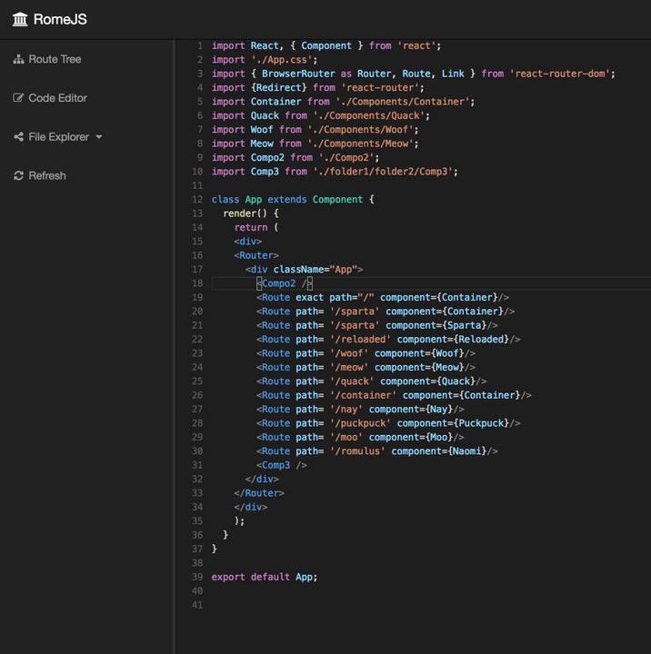The width and height of the screenshot is (651, 654).
Task: Click the vertical divider beside the sidebar
Action: click(174, 345)
